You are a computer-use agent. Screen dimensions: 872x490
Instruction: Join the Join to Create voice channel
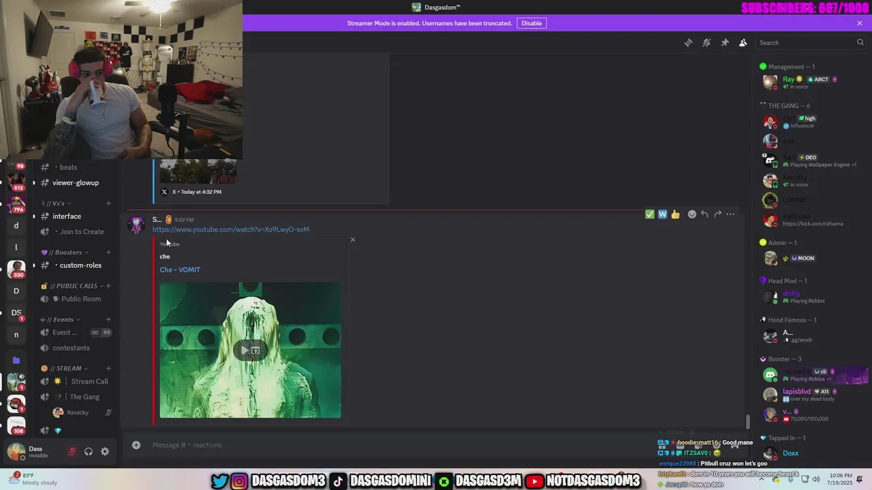(x=82, y=231)
